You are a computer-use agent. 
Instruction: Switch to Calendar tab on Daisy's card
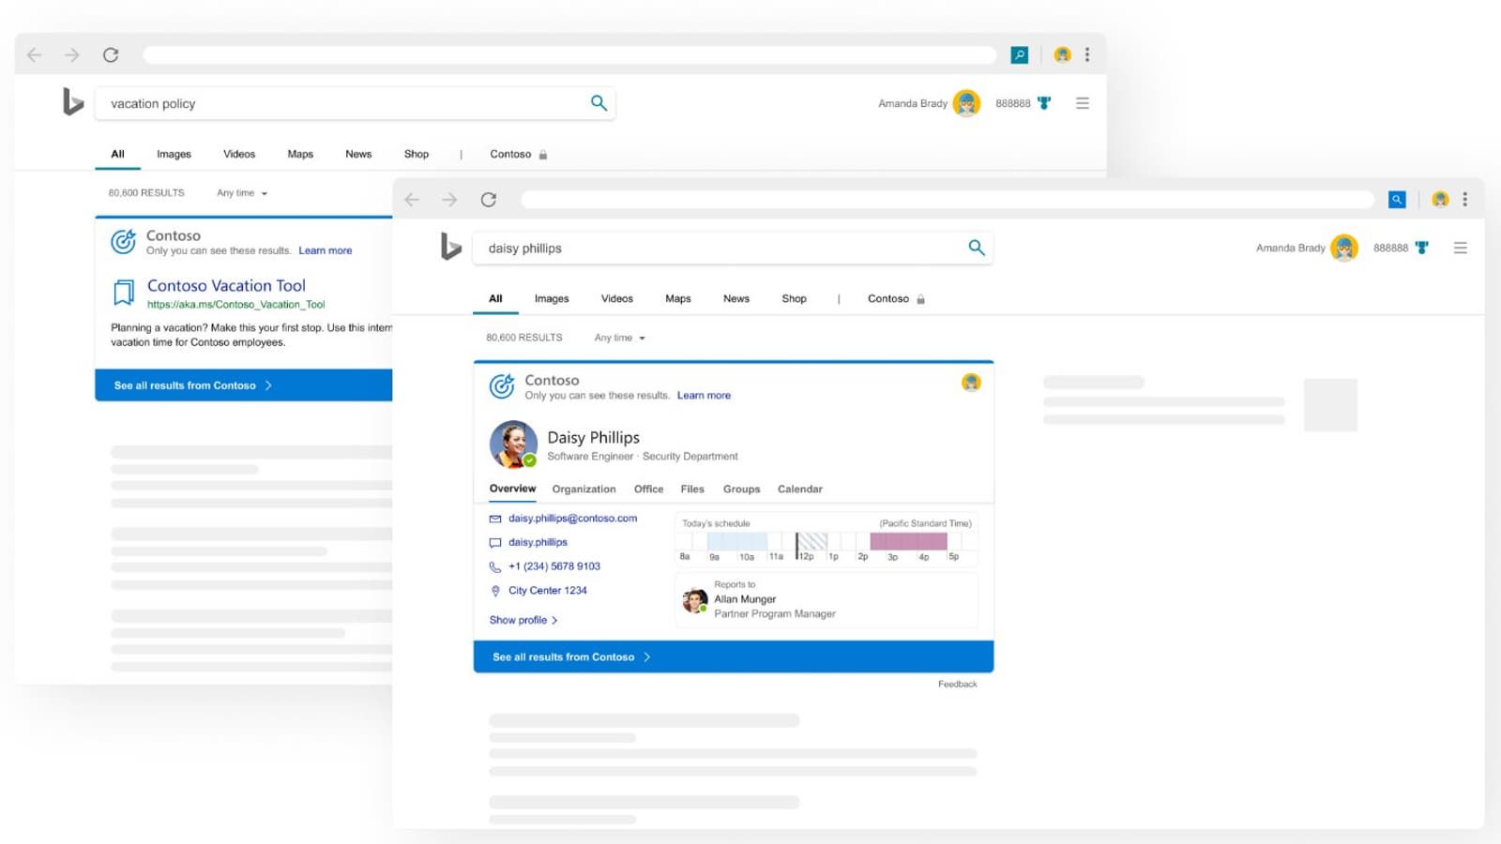pyautogui.click(x=800, y=489)
